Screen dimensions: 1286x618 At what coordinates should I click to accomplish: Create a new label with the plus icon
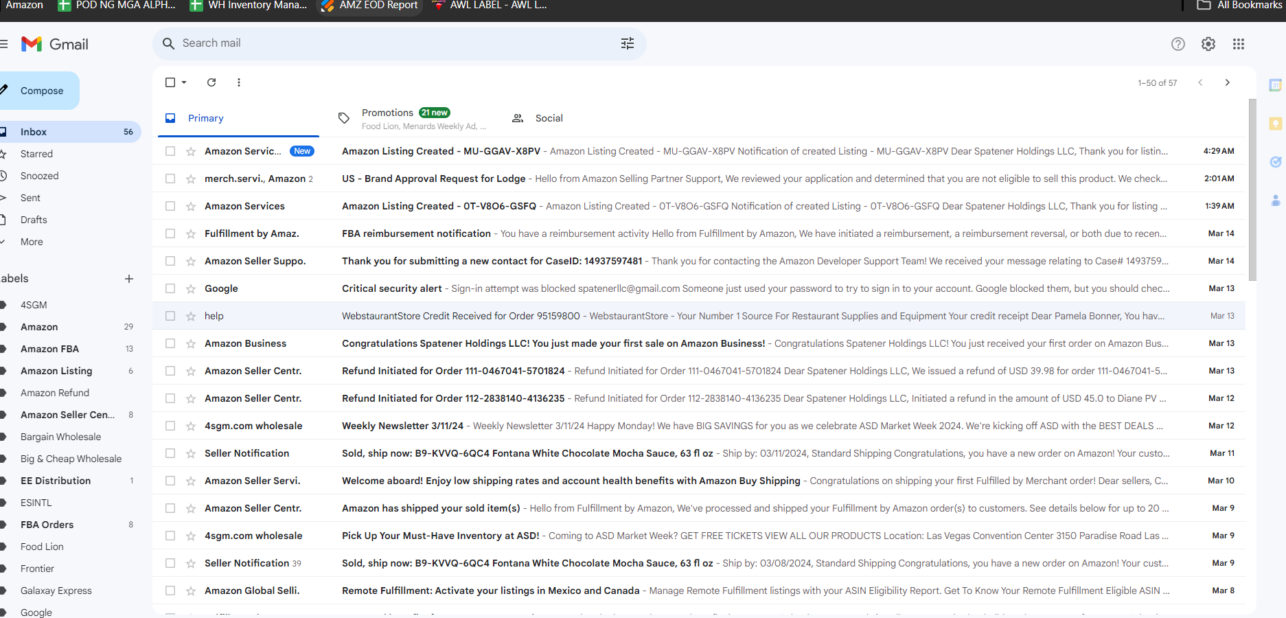pyautogui.click(x=129, y=279)
